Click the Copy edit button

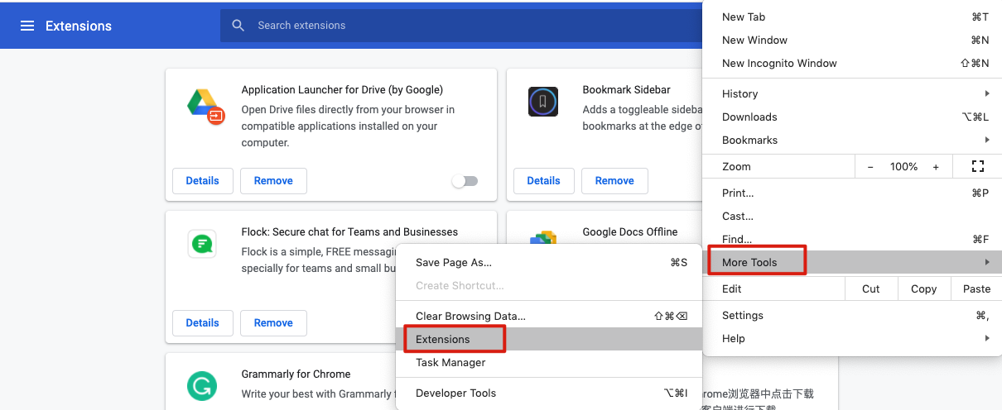923,288
